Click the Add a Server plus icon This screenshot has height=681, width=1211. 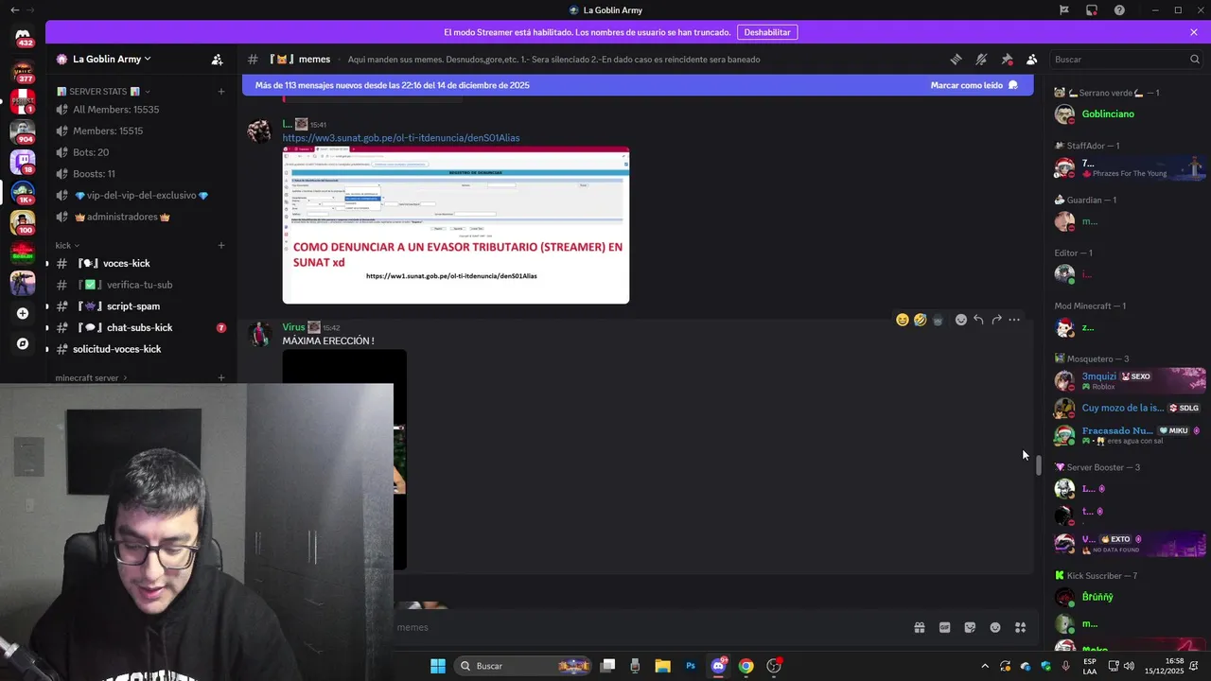tap(23, 313)
